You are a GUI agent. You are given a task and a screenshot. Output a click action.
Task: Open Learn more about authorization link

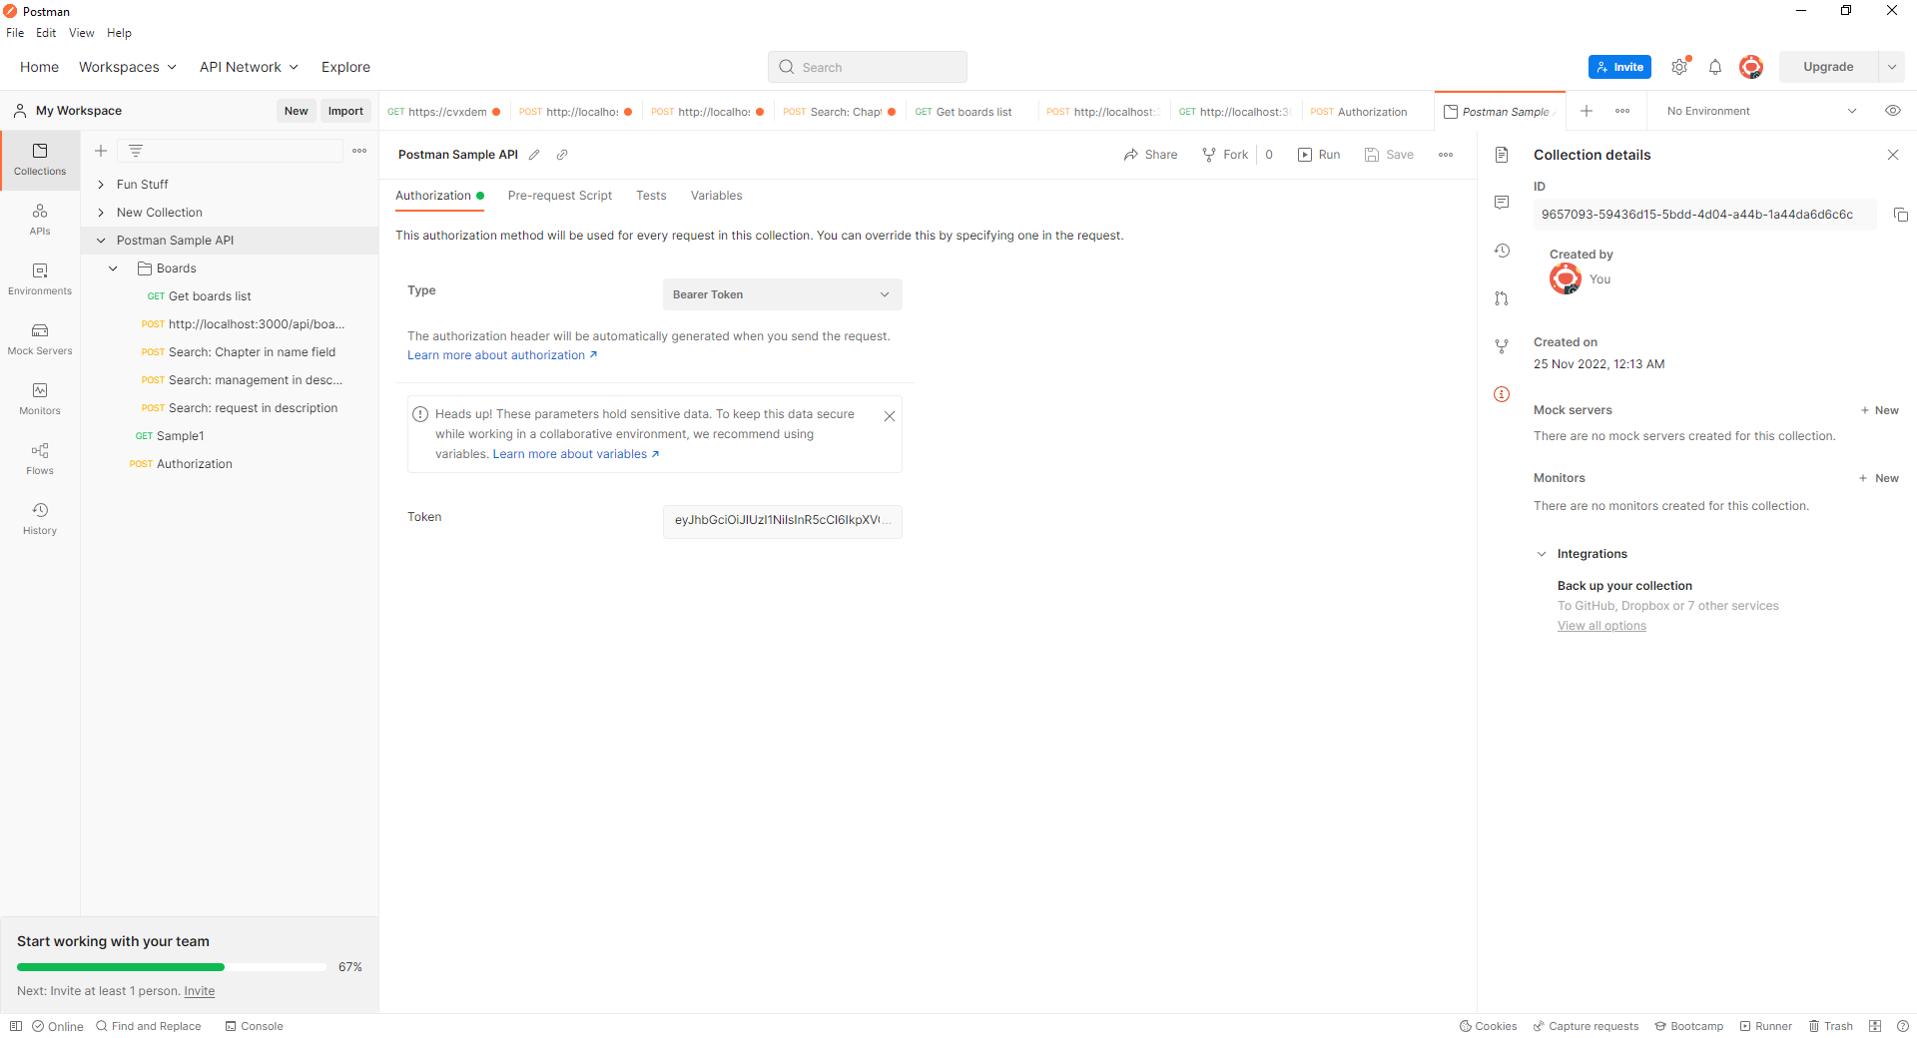pos(502,355)
